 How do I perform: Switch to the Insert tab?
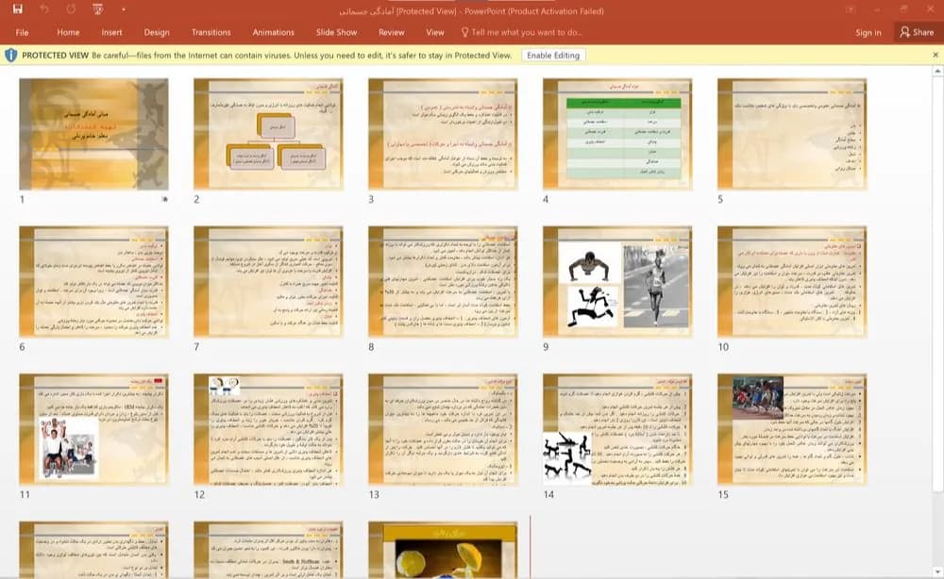(111, 32)
